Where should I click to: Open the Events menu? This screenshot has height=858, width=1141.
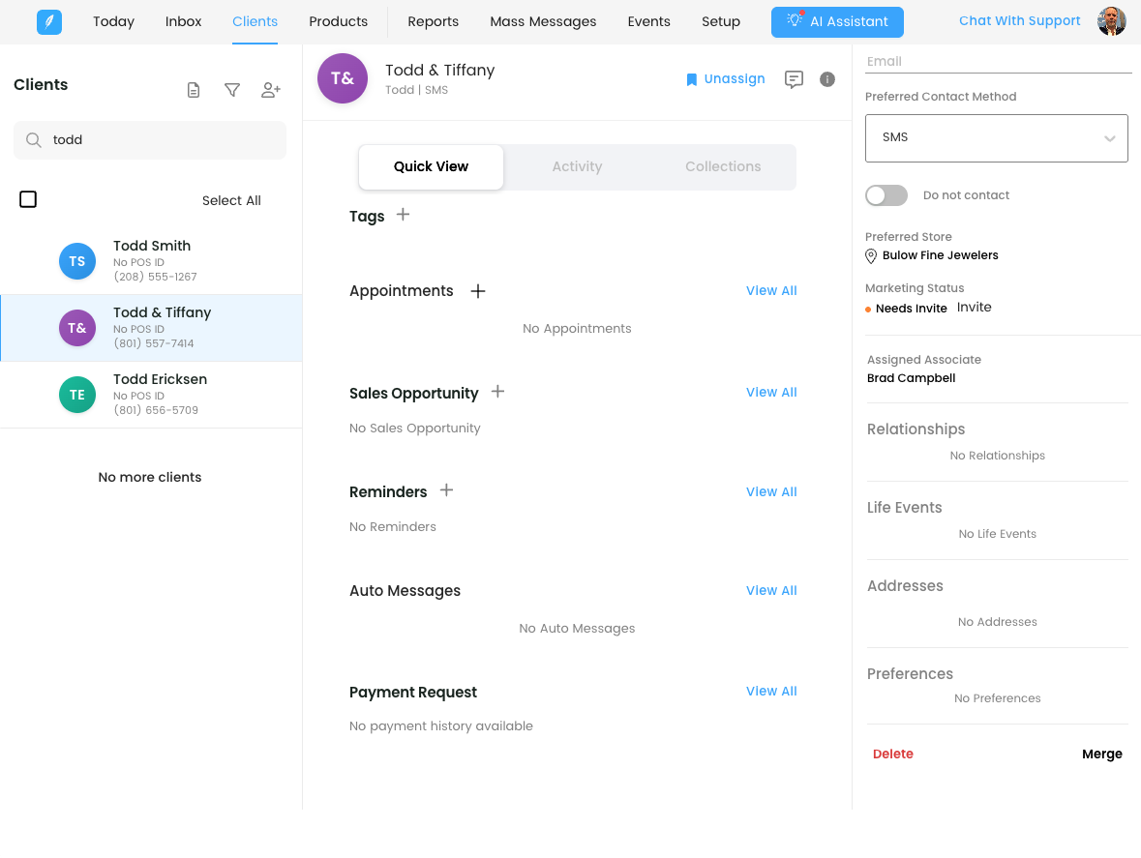649,22
